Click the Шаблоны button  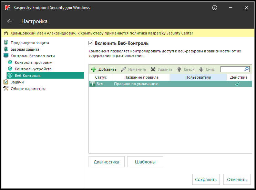click(145, 162)
